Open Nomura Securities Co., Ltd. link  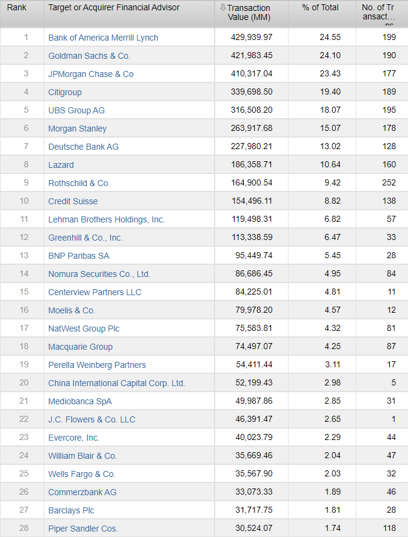click(99, 274)
